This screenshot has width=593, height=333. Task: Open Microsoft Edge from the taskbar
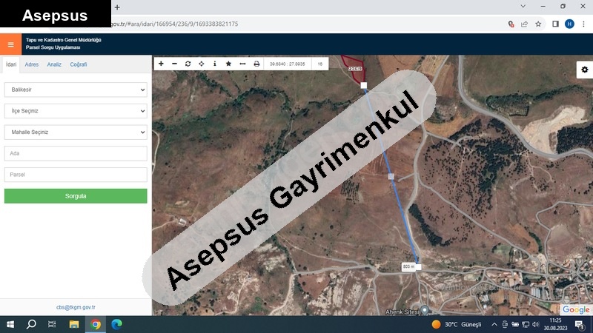116,324
